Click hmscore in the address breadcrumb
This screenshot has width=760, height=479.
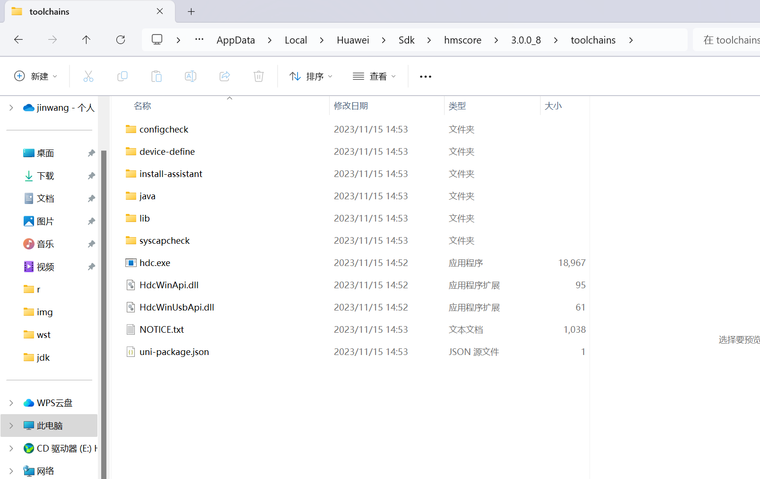463,40
